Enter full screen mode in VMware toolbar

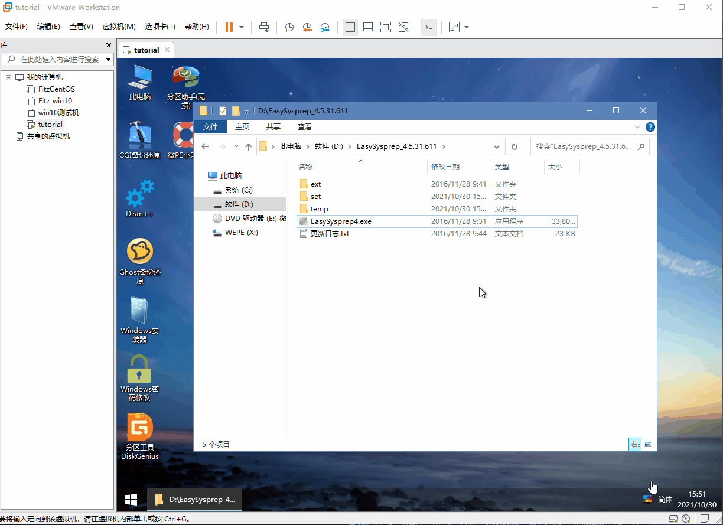(386, 27)
